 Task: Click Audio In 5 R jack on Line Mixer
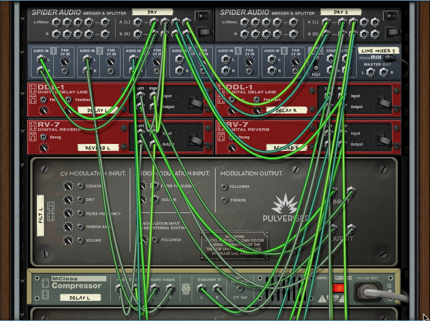tap(226, 71)
